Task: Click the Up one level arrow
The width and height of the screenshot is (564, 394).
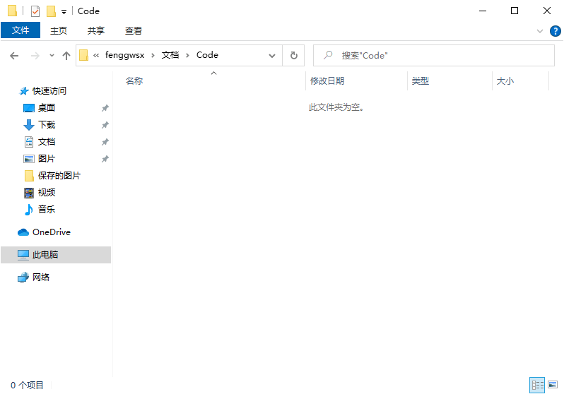Action: point(66,55)
